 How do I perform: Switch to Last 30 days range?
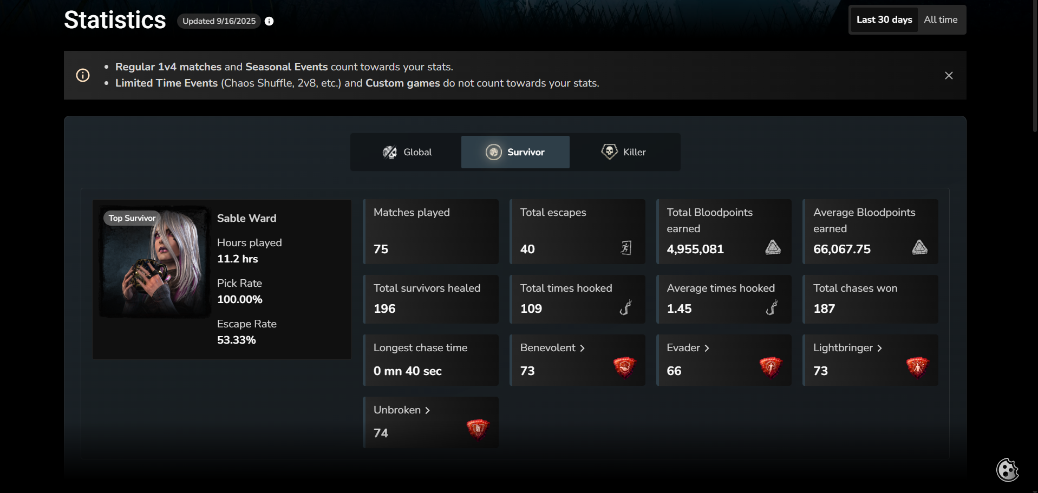tap(884, 20)
